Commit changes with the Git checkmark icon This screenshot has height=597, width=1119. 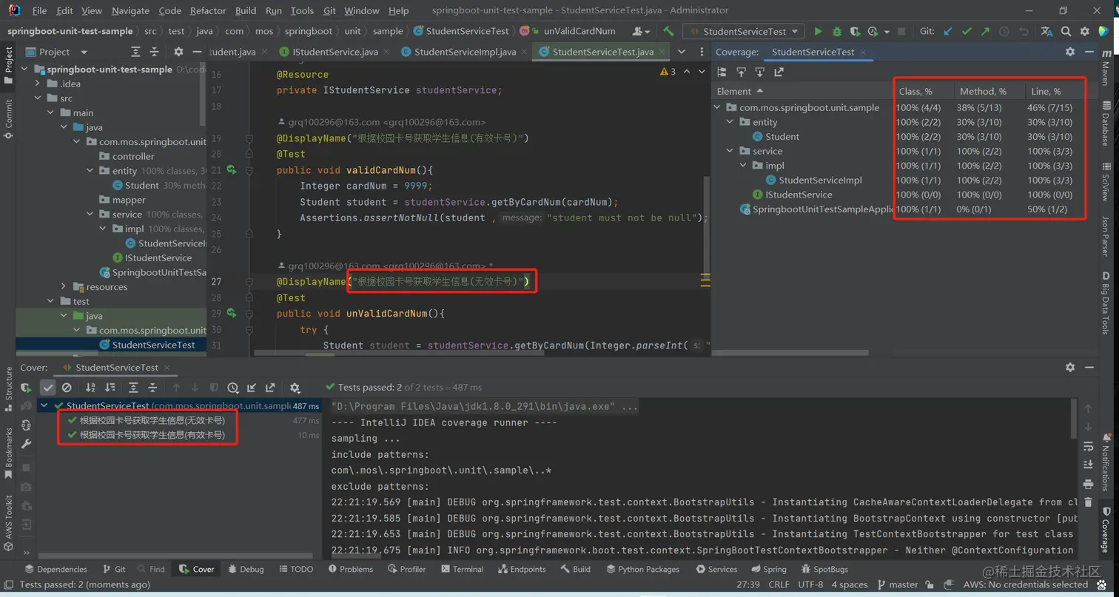(967, 32)
